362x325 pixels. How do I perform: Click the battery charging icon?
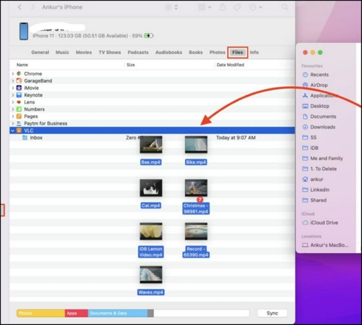click(149, 36)
